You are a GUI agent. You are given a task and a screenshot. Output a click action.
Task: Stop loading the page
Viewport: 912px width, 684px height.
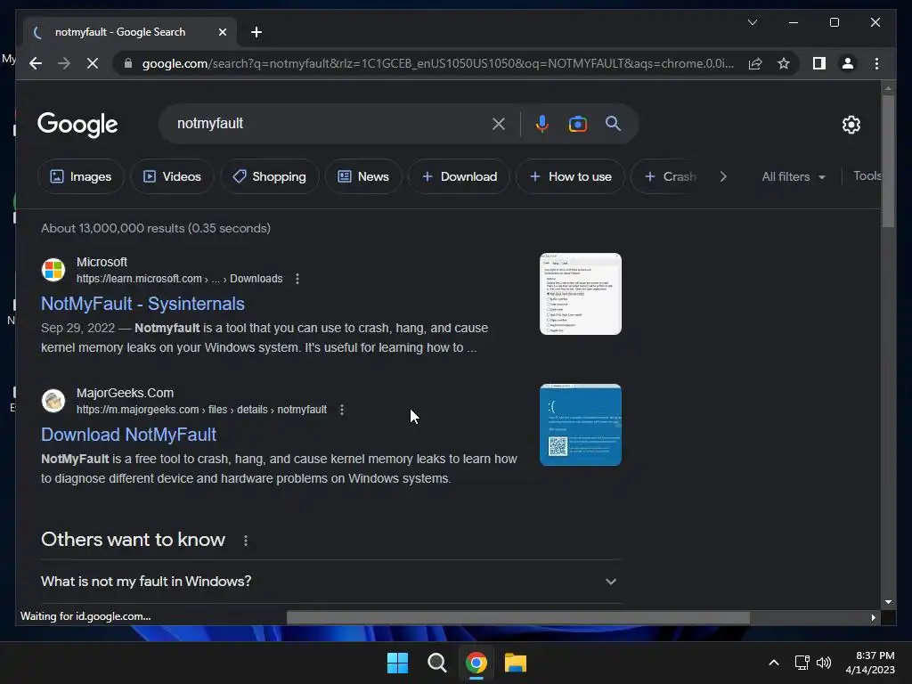click(93, 63)
